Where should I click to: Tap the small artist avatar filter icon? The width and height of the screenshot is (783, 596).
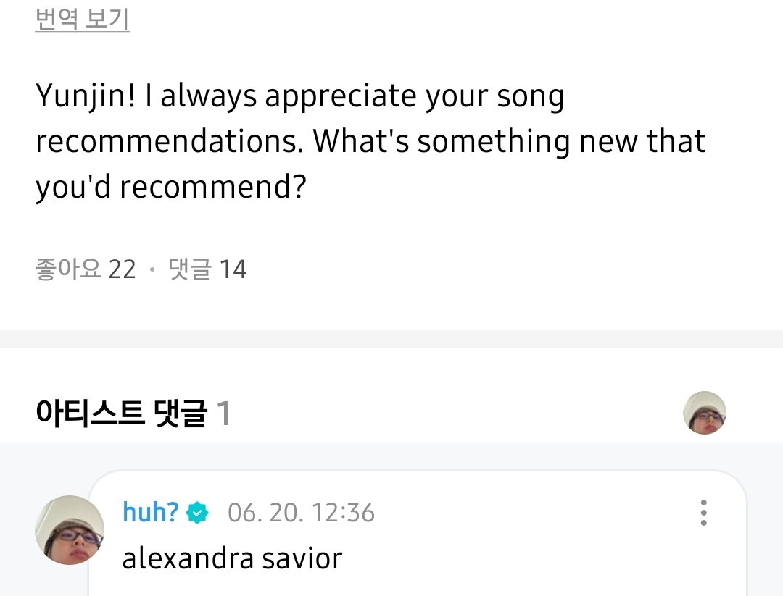pos(705,413)
